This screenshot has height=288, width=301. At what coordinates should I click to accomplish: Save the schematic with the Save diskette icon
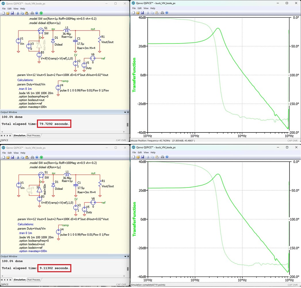point(12,13)
